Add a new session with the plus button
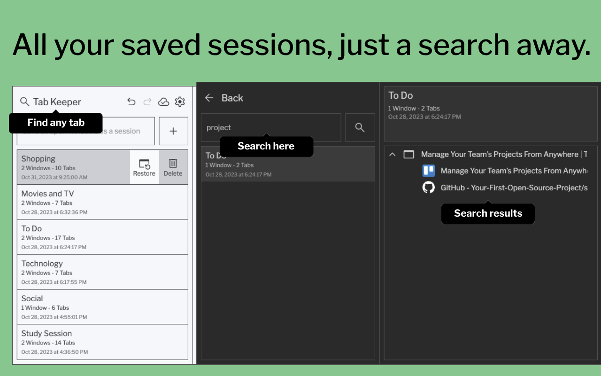Screen dimensions: 601x376 click(173, 131)
